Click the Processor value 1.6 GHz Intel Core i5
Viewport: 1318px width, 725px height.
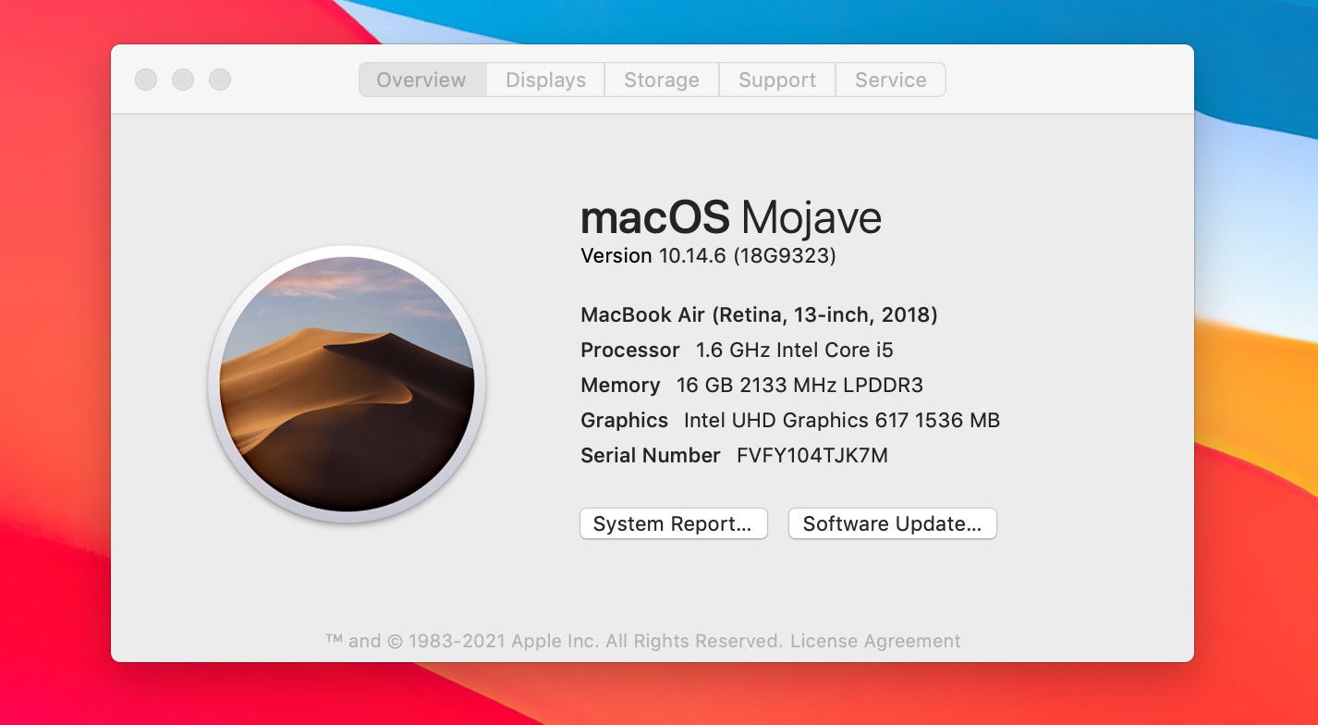795,350
